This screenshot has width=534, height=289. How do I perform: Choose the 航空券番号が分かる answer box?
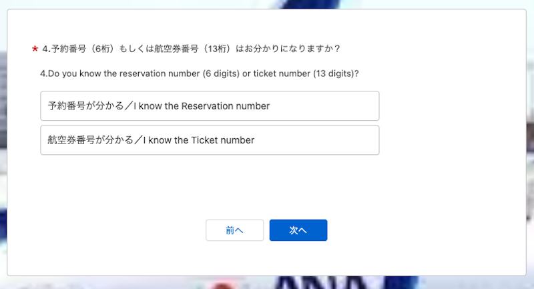pos(210,140)
